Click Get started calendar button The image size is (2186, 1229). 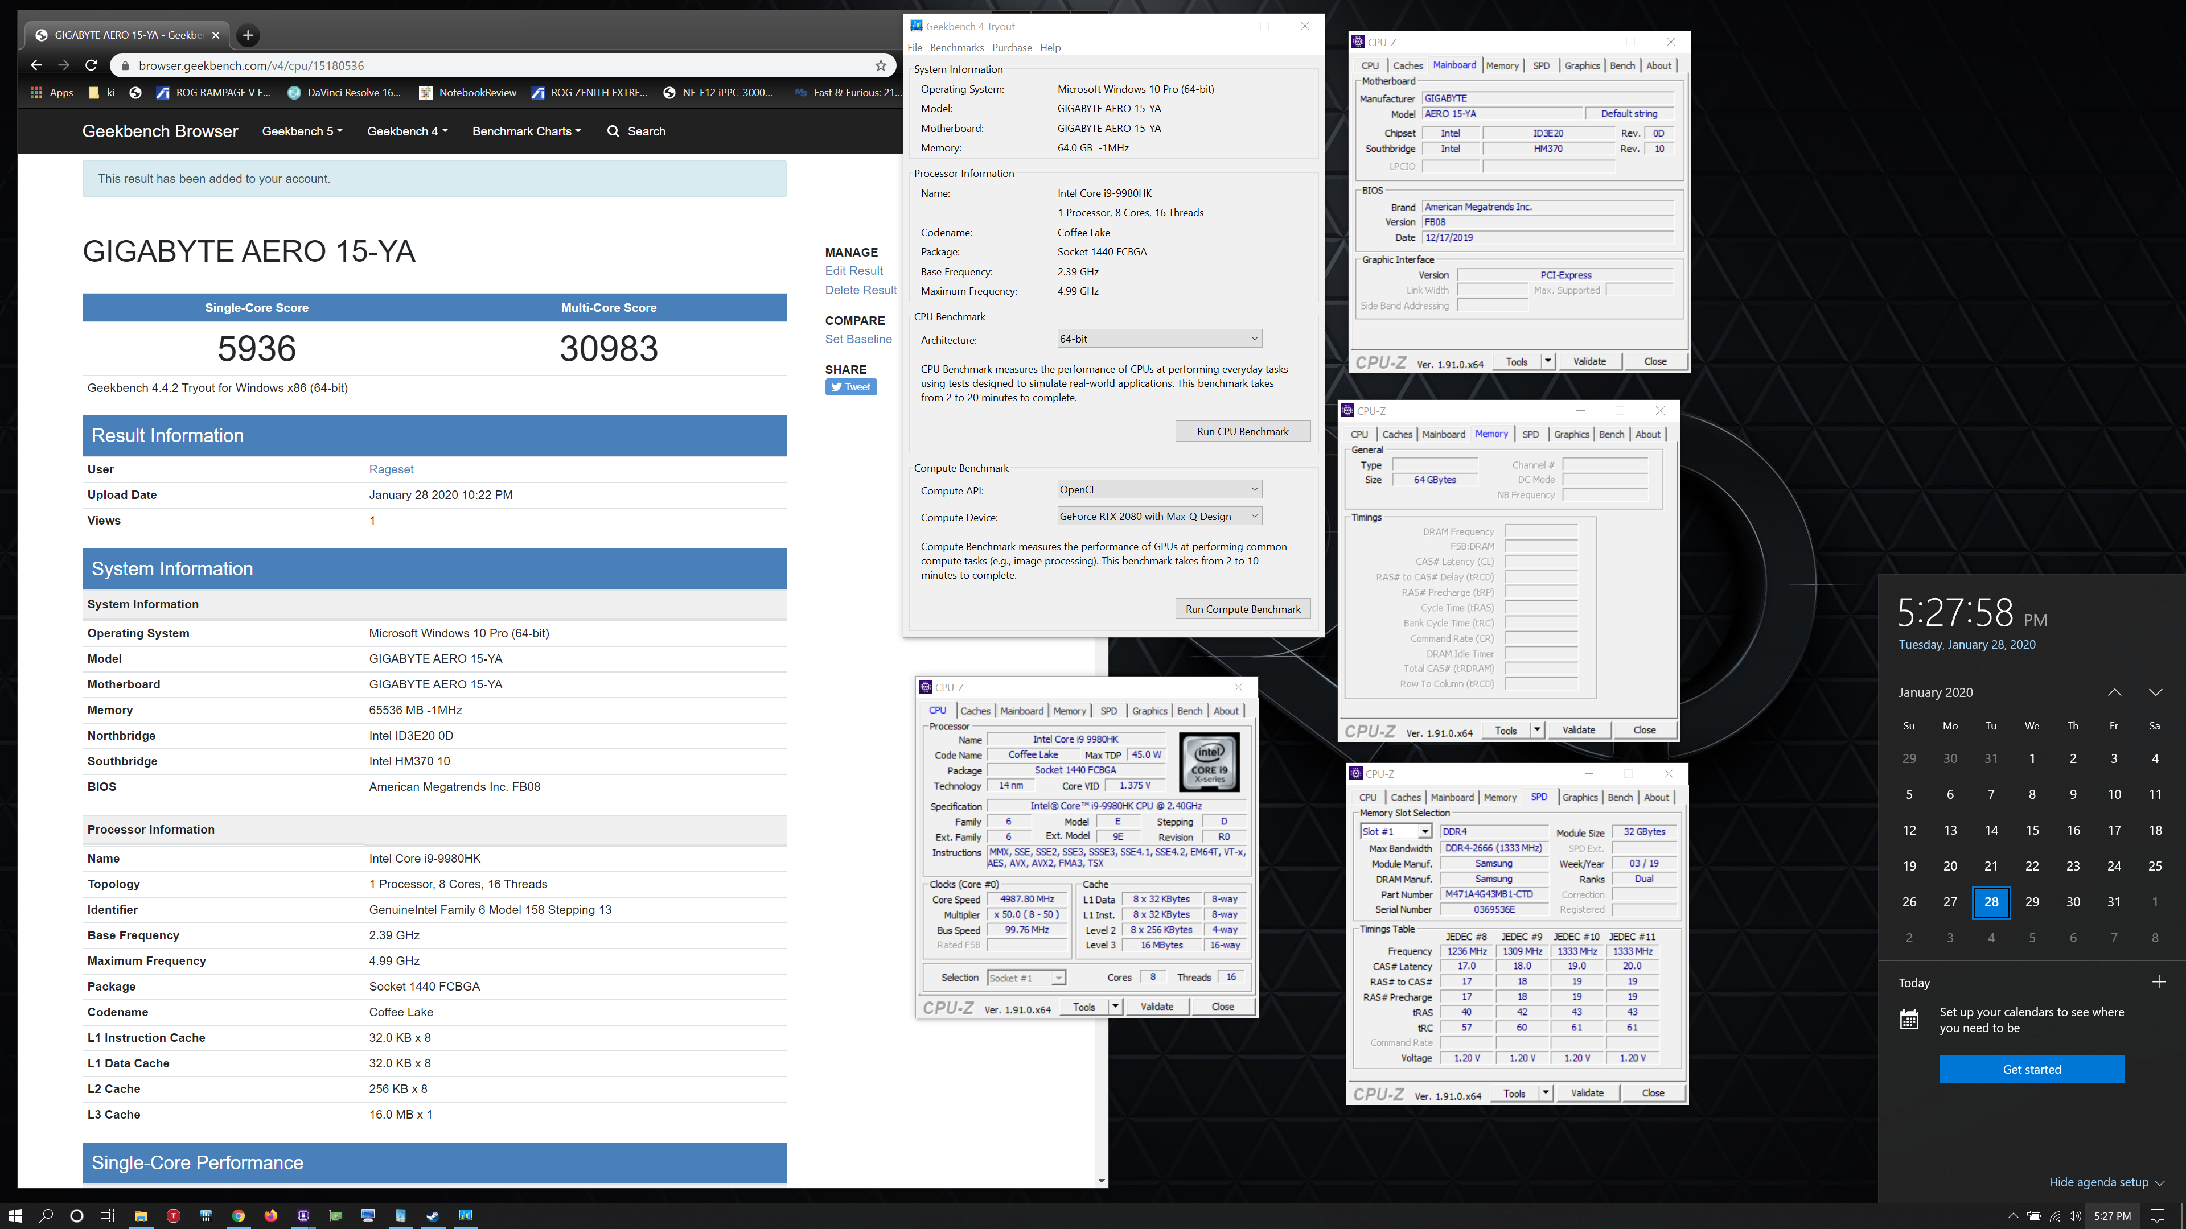pos(2032,1070)
